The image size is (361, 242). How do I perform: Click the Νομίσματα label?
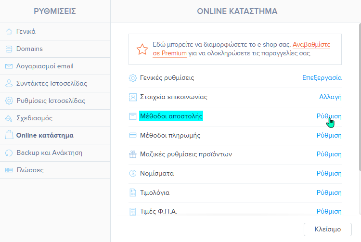(157, 173)
